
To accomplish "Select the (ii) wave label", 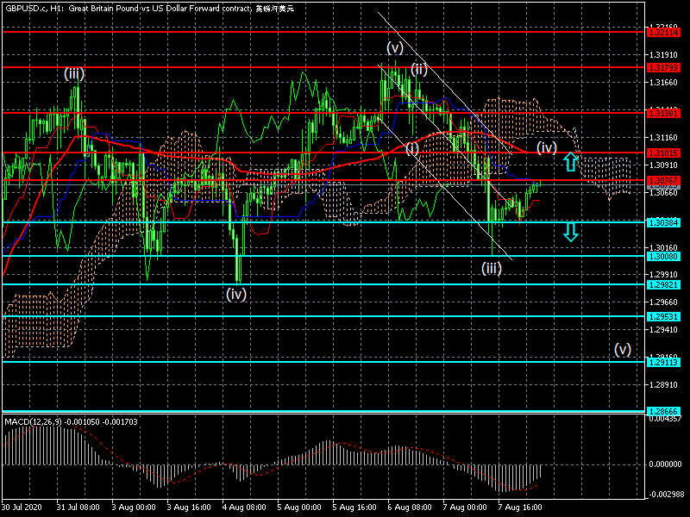I will 419,69.
